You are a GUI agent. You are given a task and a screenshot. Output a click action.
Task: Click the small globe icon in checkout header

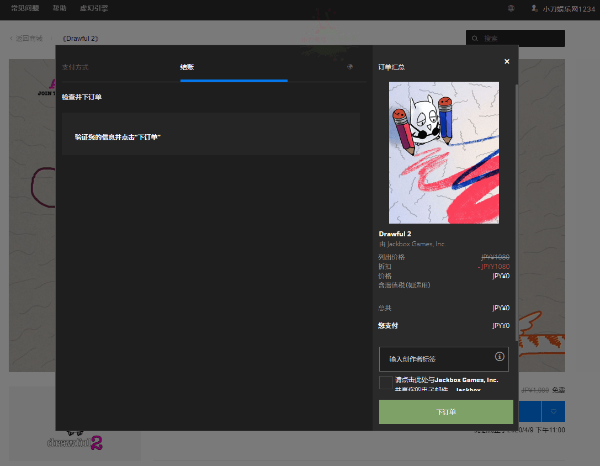350,67
